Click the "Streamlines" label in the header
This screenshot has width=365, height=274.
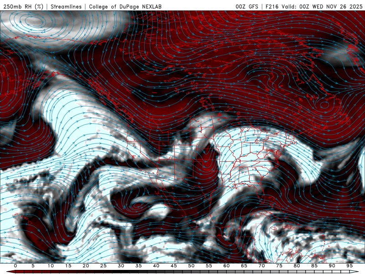(x=66, y=6)
